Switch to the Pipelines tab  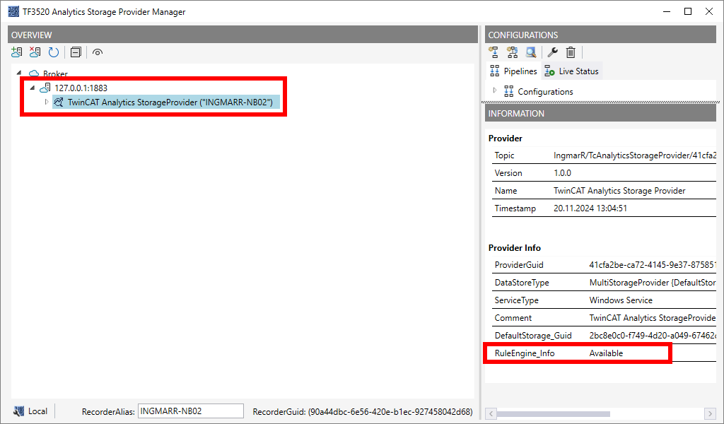[x=513, y=71]
